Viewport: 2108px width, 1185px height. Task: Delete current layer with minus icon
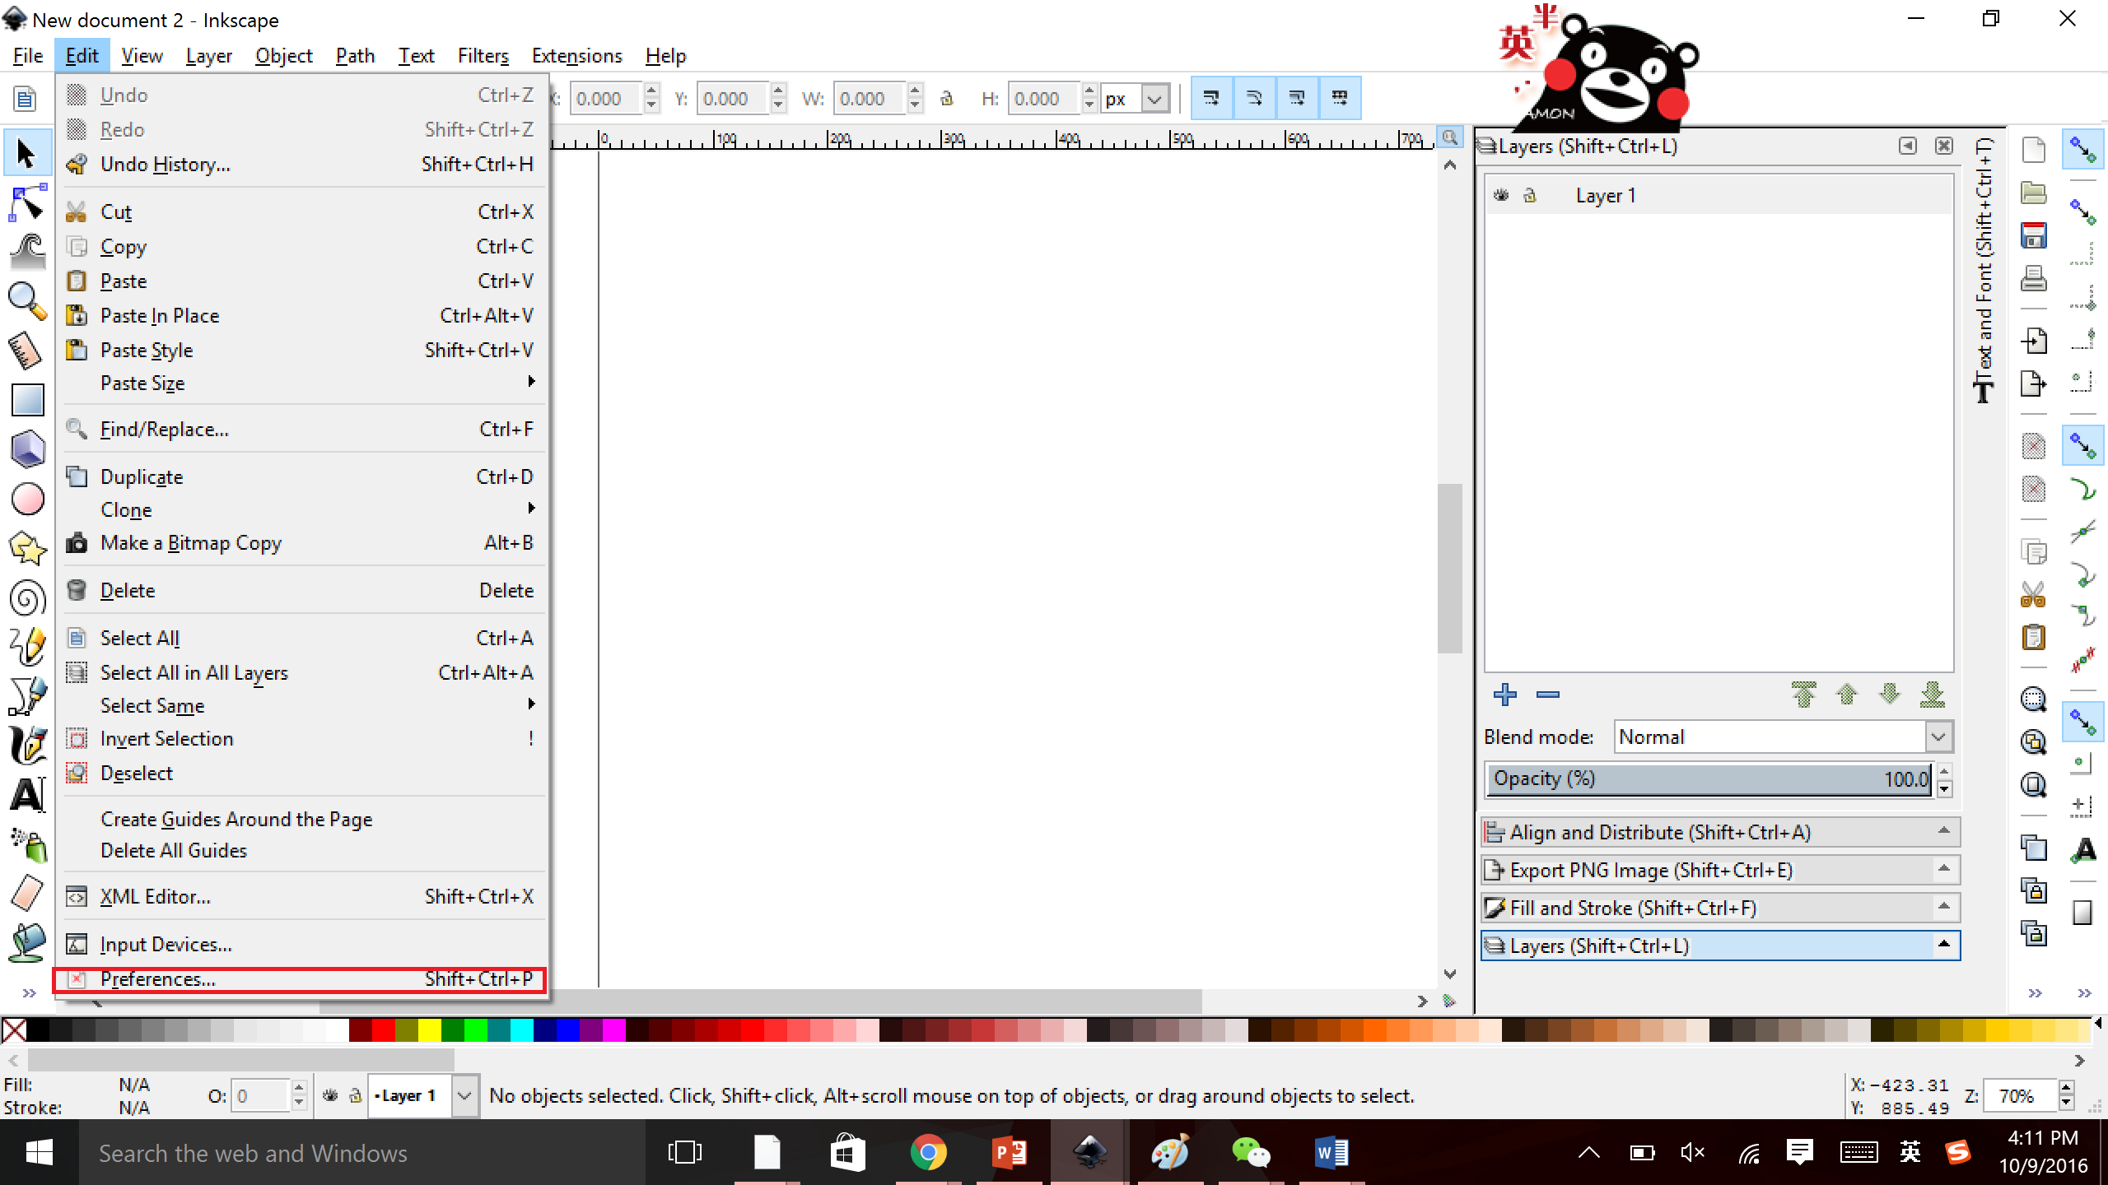coord(1548,695)
